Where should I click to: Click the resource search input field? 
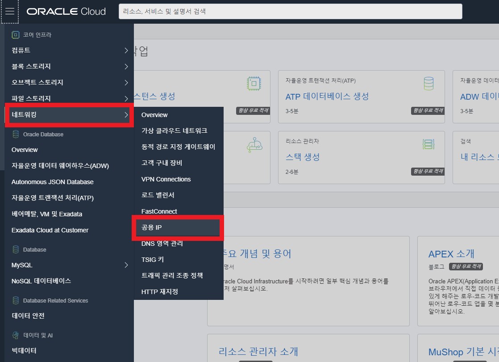point(290,12)
